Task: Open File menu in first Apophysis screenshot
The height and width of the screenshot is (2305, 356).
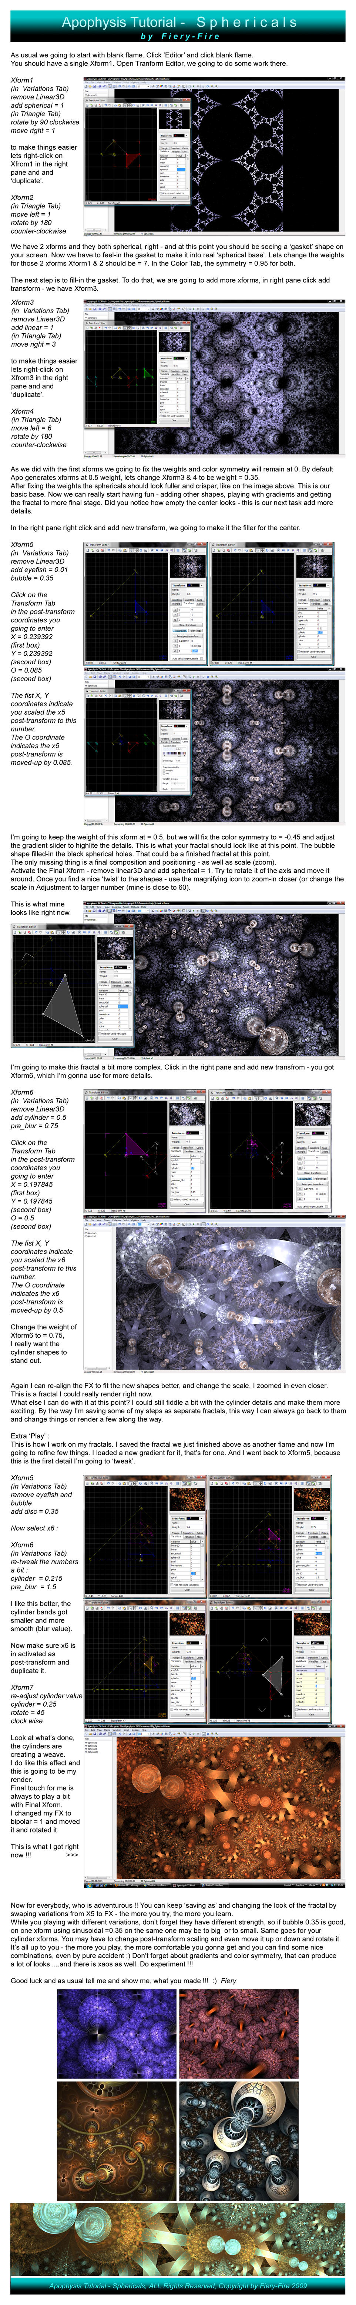Action: (86, 82)
